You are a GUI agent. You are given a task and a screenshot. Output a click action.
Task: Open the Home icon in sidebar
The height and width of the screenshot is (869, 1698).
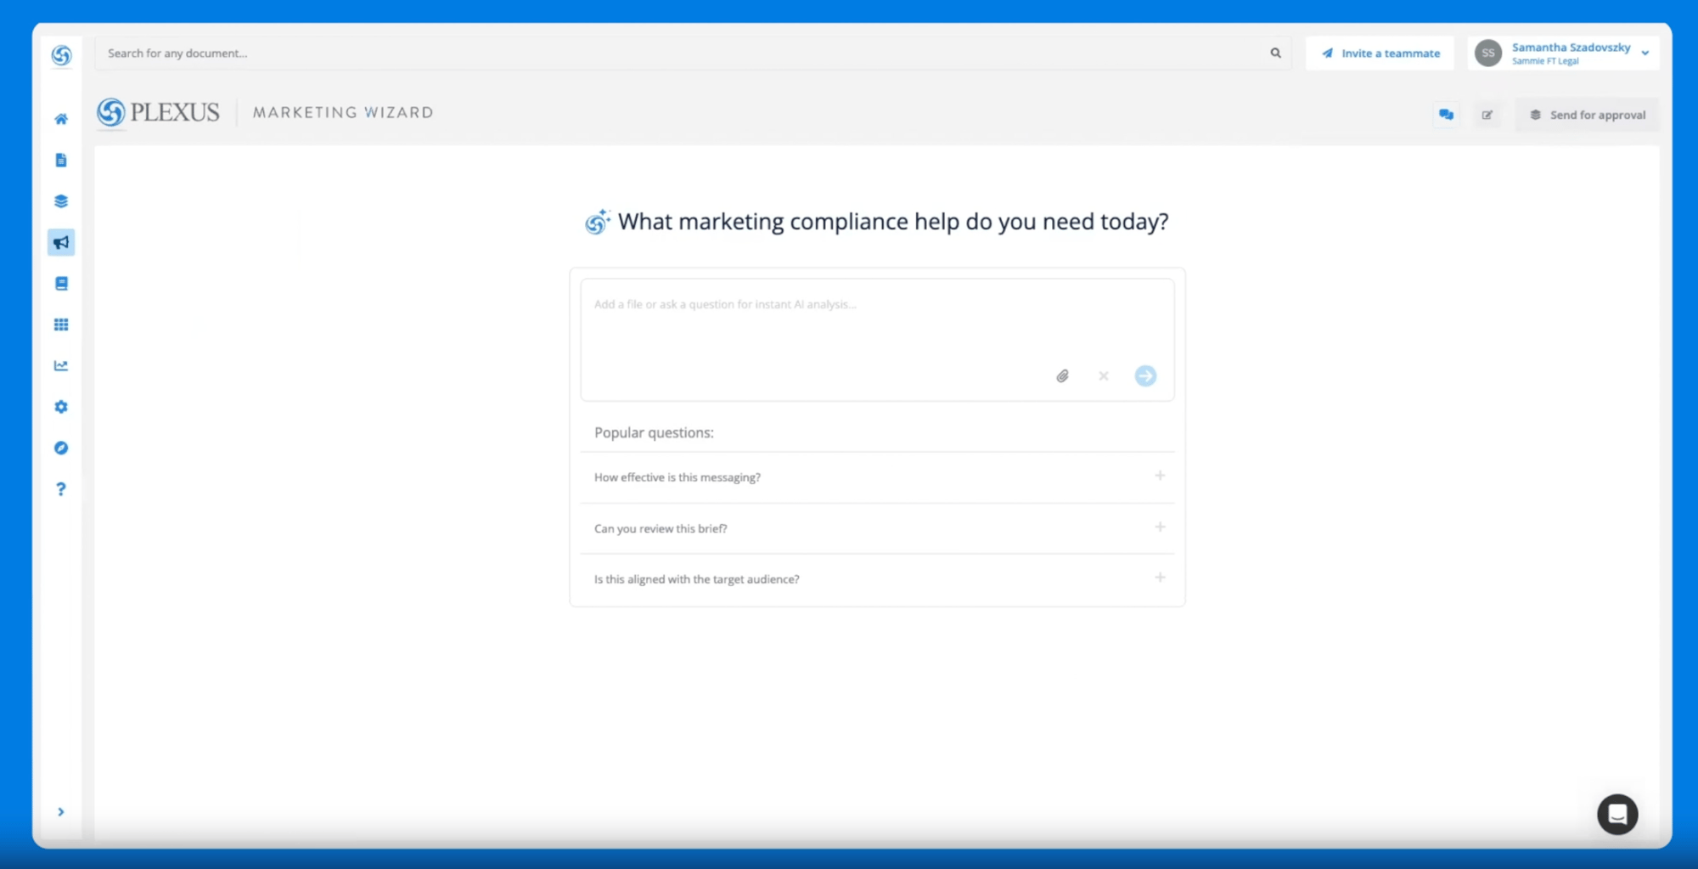point(61,119)
